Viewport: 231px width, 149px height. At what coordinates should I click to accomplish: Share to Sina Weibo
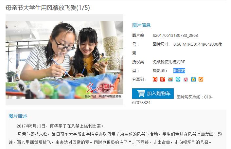pyautogui.click(x=170, y=79)
